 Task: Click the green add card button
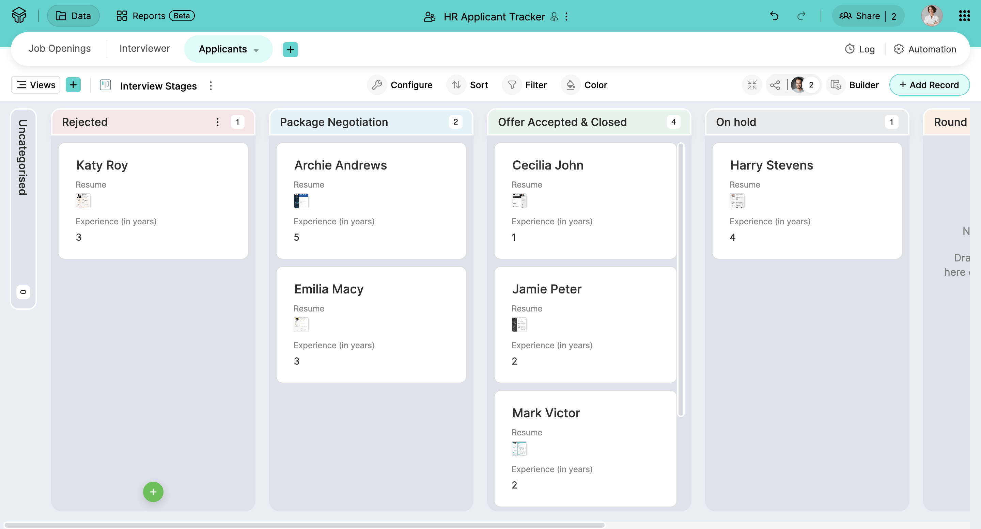[153, 492]
